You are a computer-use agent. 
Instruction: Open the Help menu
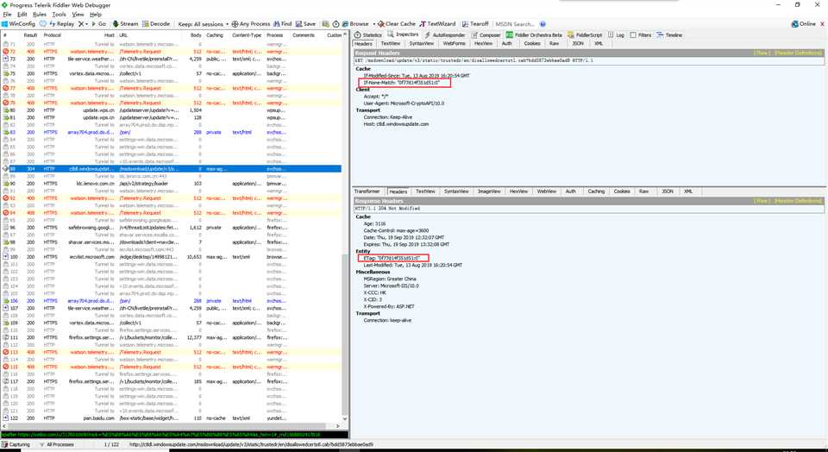click(96, 15)
